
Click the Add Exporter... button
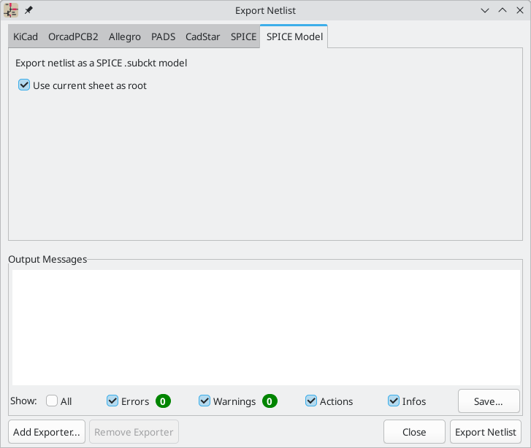(47, 432)
